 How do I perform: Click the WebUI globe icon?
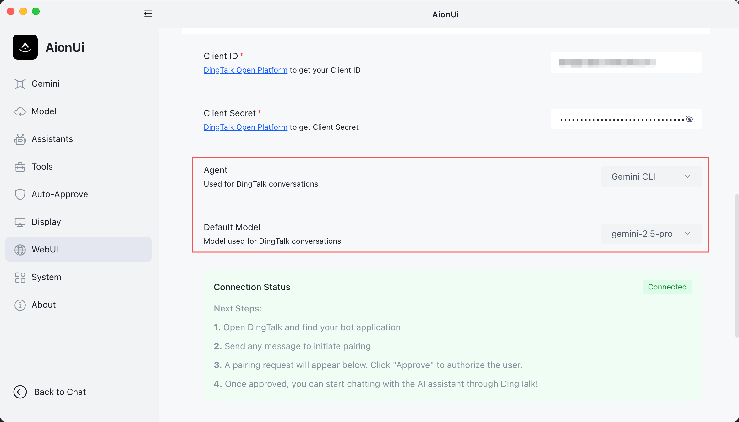click(20, 250)
